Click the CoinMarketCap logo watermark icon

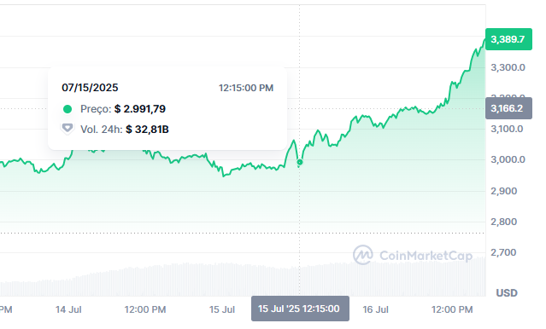pos(363,255)
